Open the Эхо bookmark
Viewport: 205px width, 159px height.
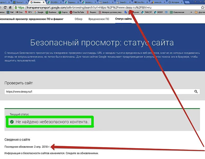(19, 12)
